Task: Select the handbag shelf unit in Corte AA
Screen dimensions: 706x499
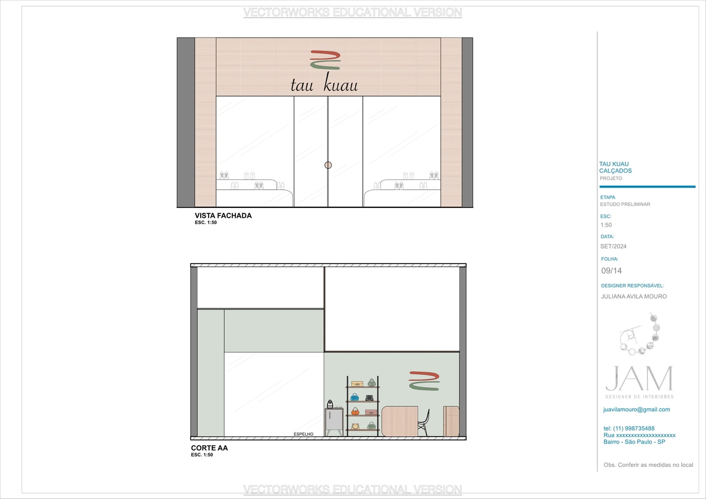Action: (362, 406)
